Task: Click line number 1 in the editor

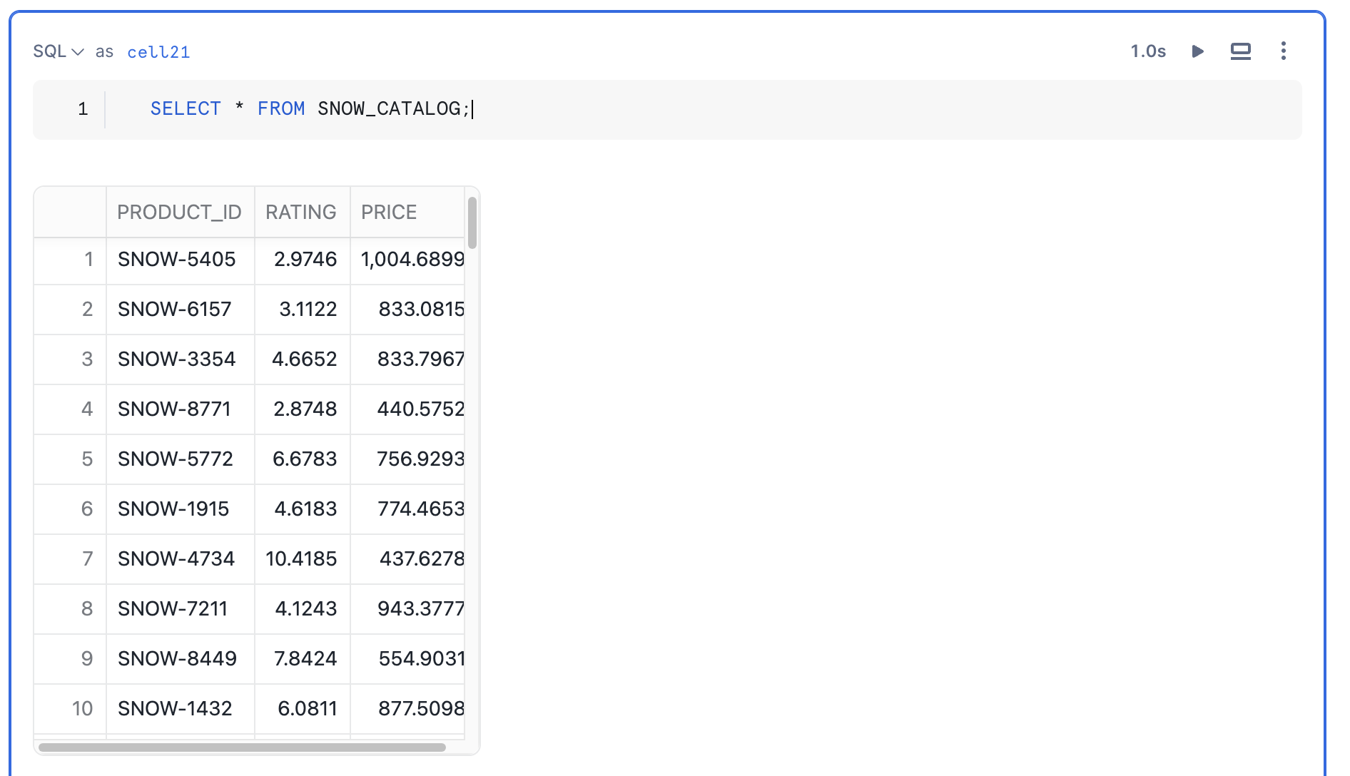Action: click(83, 108)
